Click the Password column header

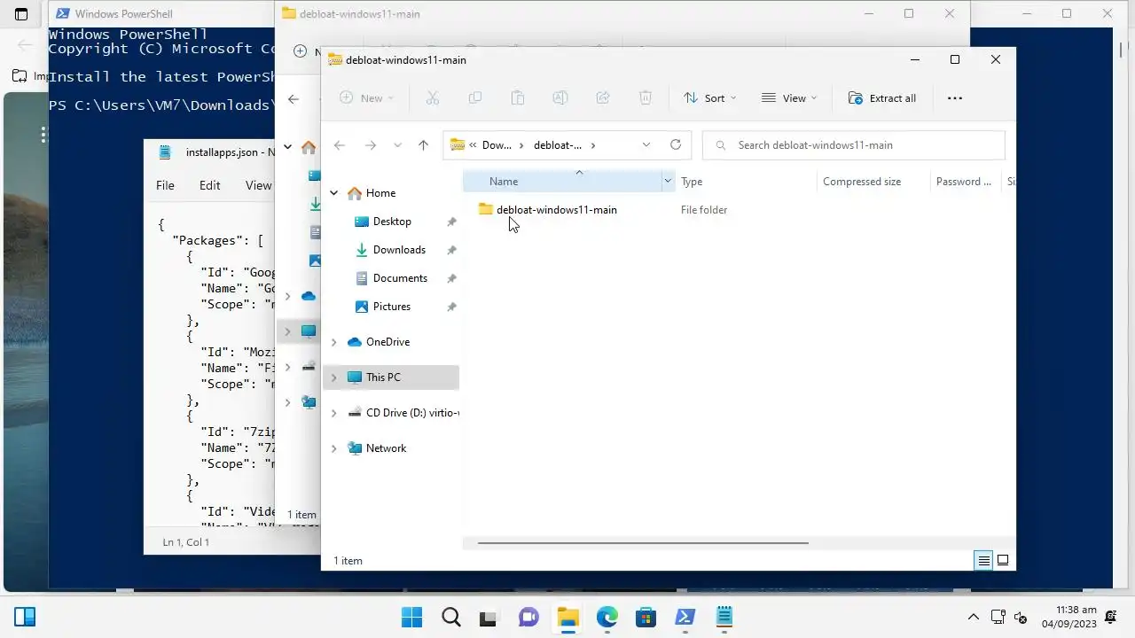pos(964,182)
